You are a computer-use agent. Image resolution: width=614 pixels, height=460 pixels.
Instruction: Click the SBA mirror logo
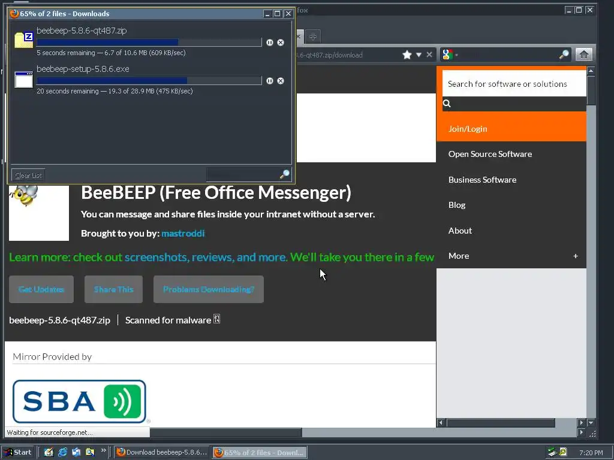coord(80,402)
